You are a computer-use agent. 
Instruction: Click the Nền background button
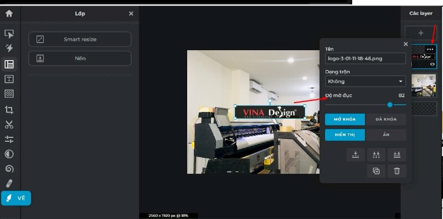tap(80, 58)
